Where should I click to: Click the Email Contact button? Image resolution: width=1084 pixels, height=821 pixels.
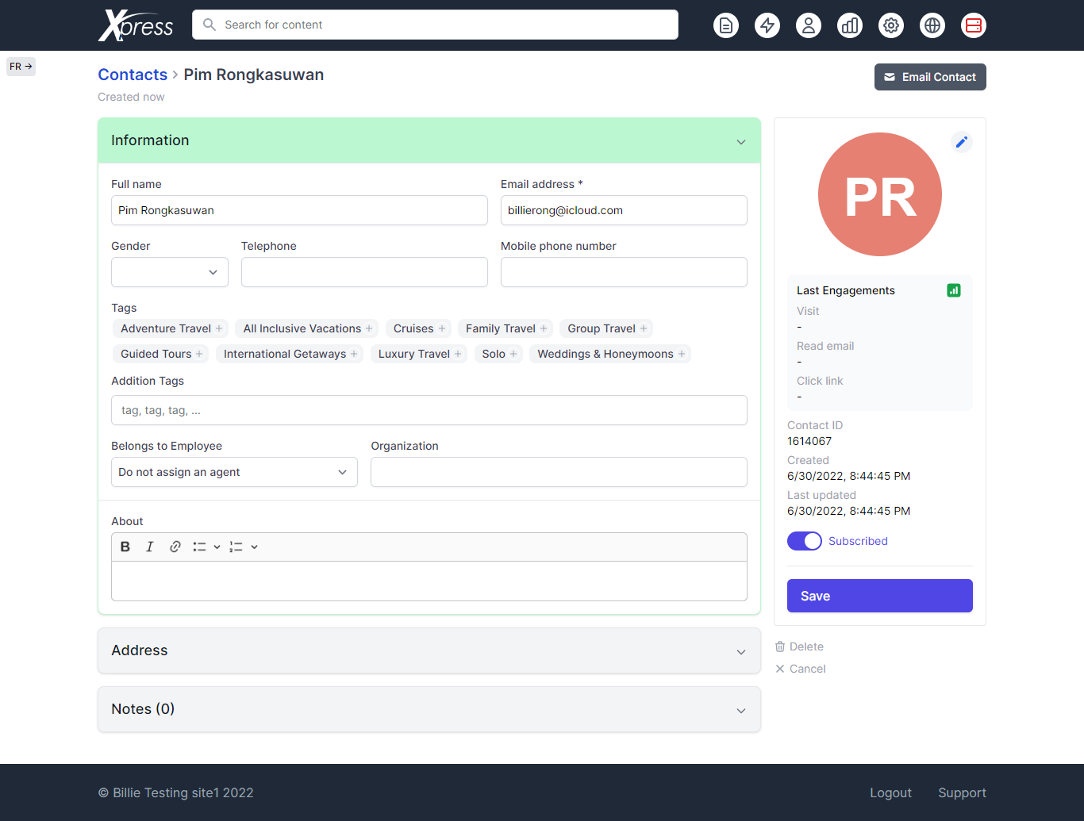[929, 77]
